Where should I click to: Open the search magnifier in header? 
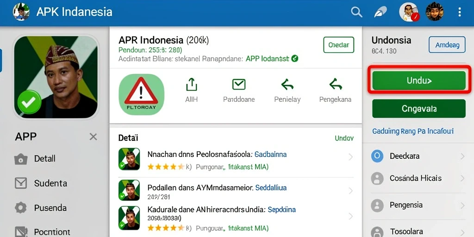pyautogui.click(x=356, y=12)
